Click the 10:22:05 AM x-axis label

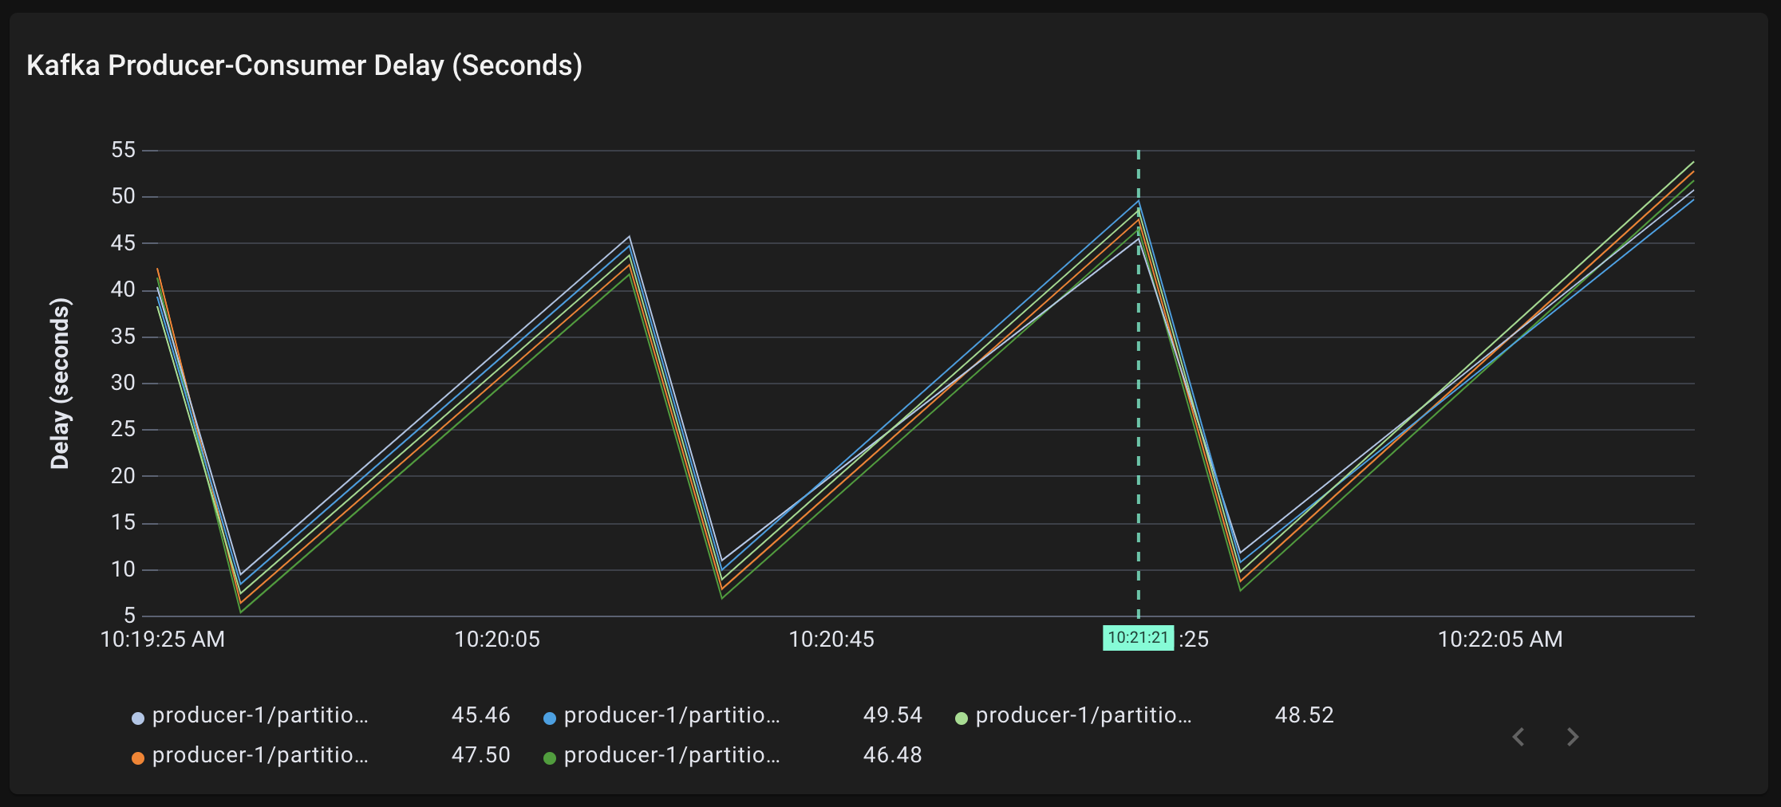coord(1500,640)
